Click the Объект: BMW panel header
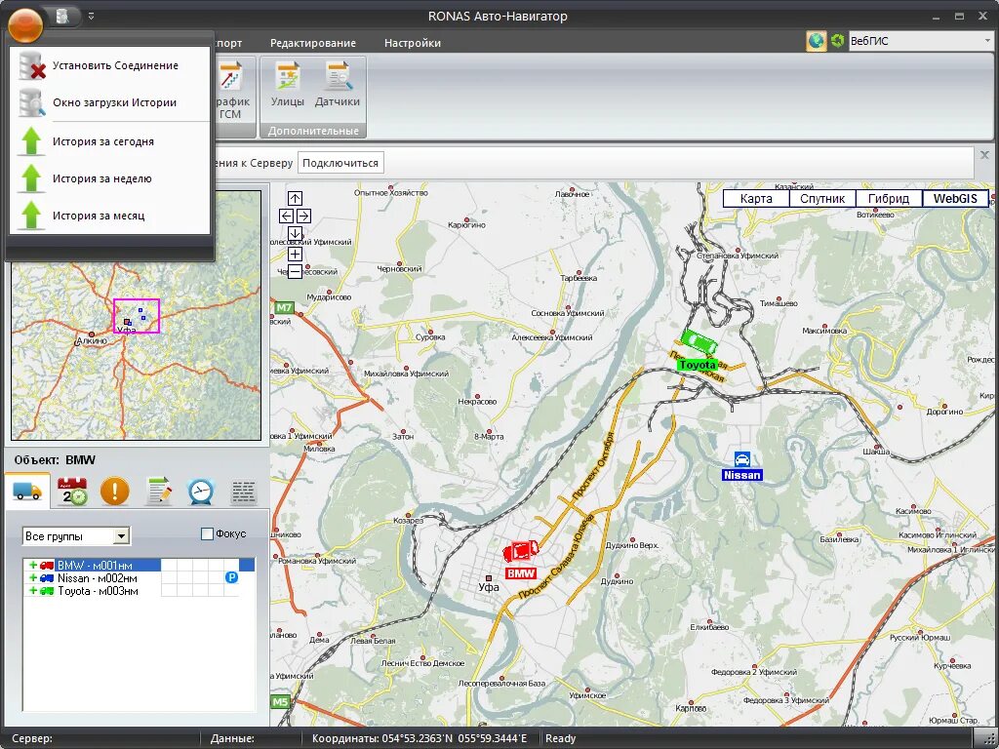Screen dimensions: 999x749 point(55,460)
